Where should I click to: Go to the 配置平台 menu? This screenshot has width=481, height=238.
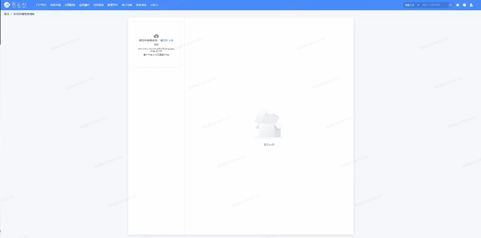tap(112, 5)
